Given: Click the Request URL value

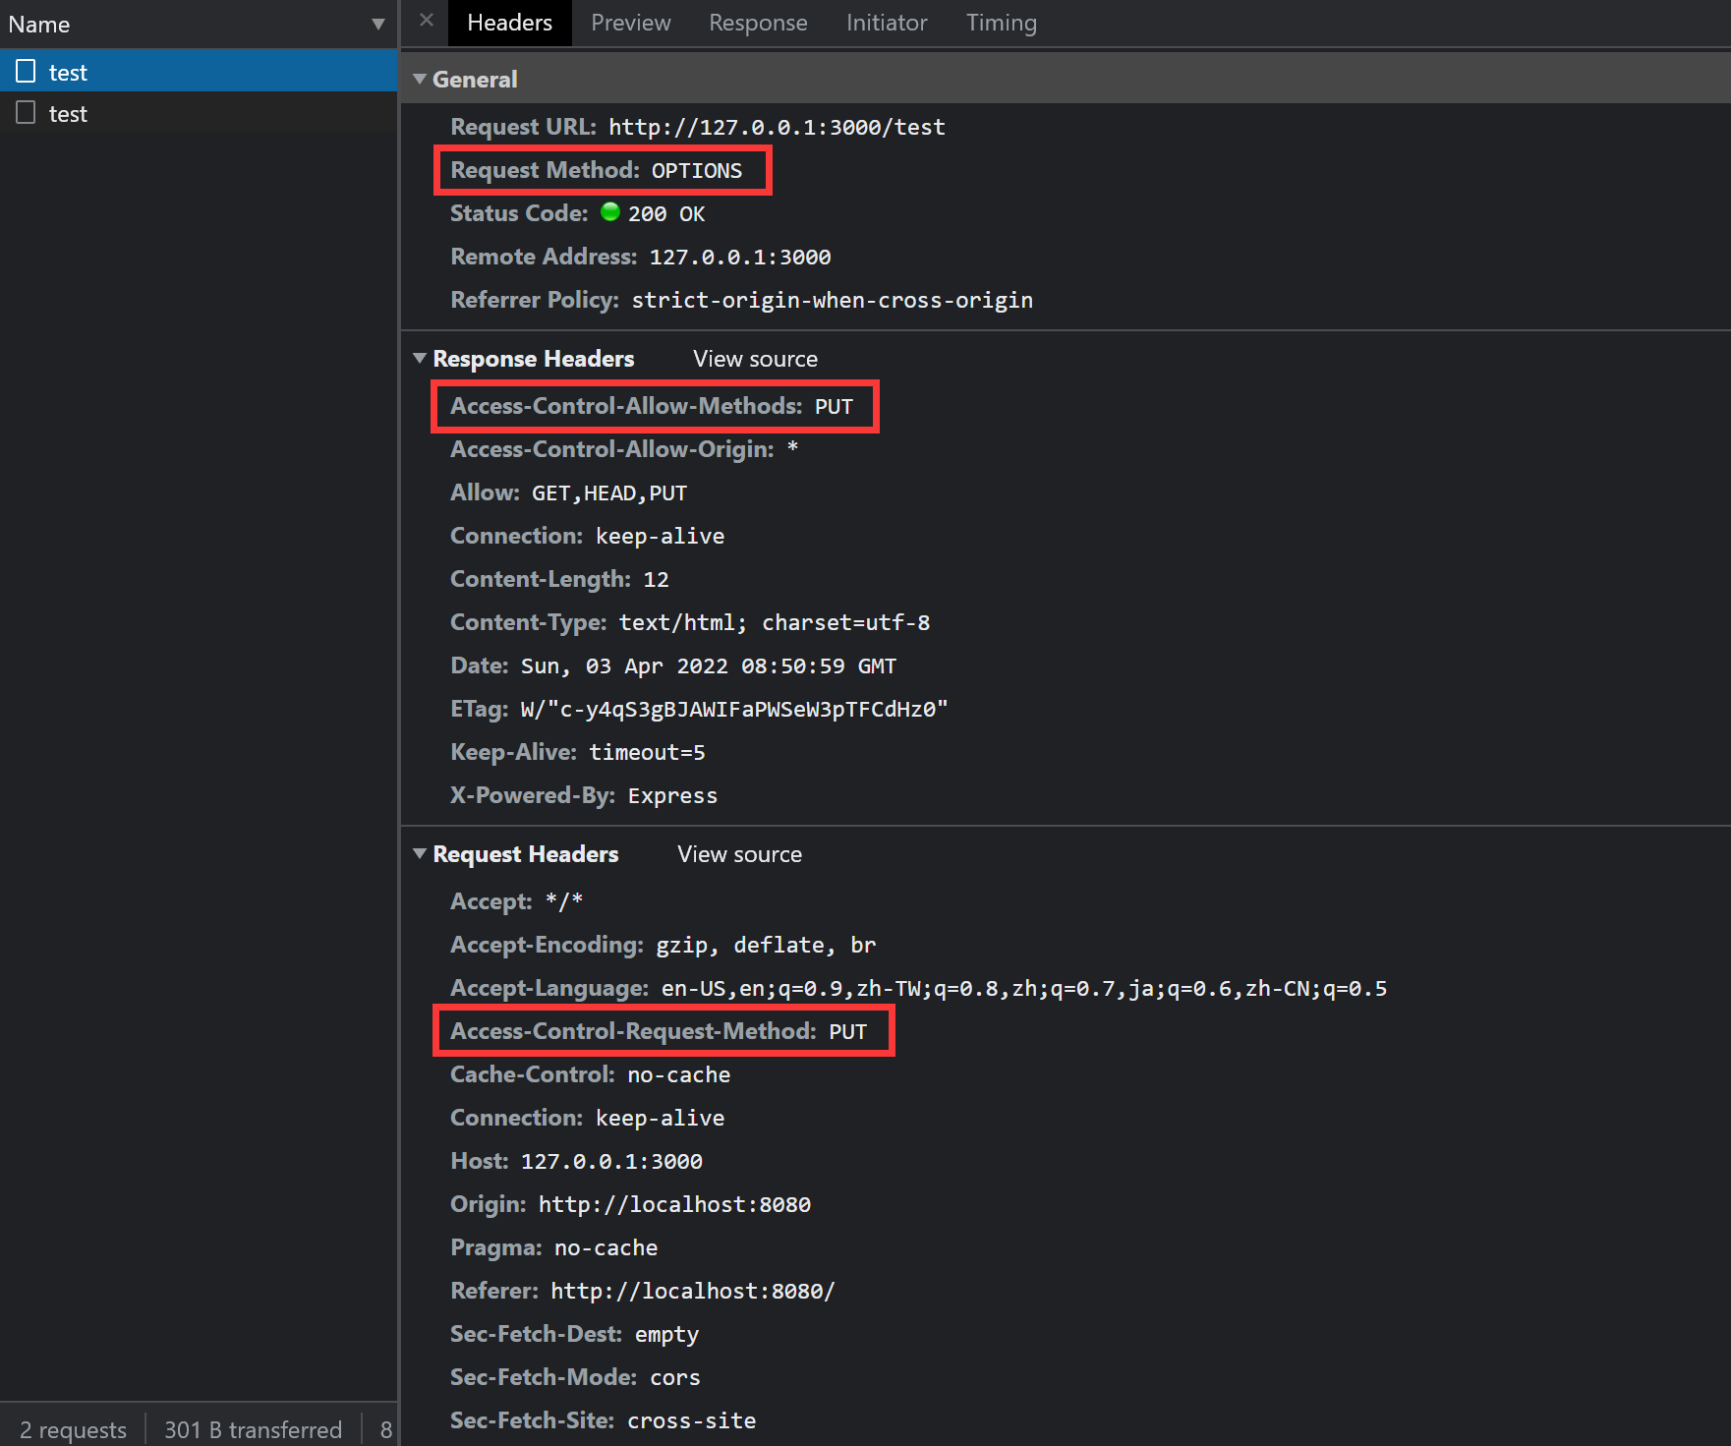Looking at the screenshot, I should coord(776,127).
